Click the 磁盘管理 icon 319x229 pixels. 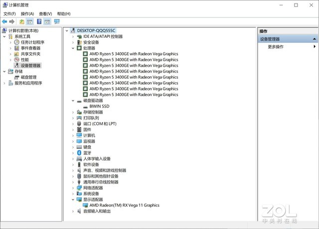(16, 77)
